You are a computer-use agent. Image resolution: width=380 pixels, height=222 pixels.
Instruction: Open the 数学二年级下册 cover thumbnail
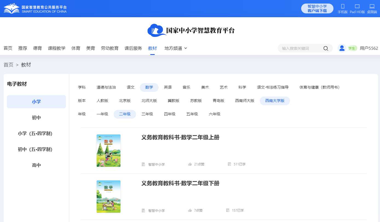tap(108, 197)
